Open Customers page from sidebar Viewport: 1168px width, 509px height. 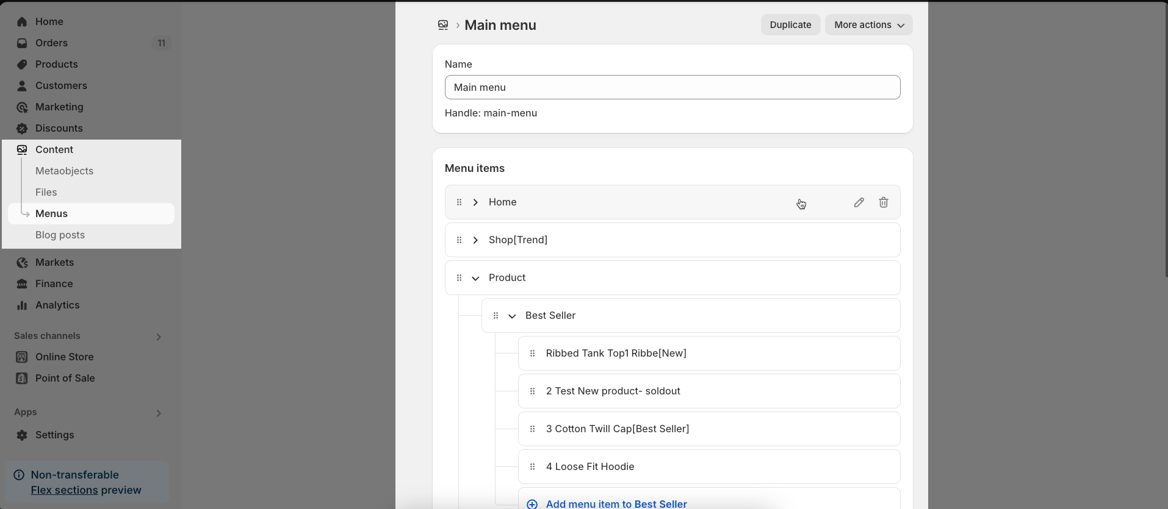pos(61,86)
